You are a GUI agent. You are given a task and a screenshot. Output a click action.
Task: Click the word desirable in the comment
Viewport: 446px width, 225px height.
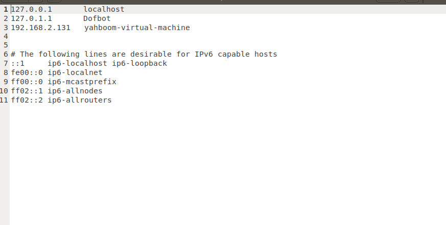pos(151,54)
